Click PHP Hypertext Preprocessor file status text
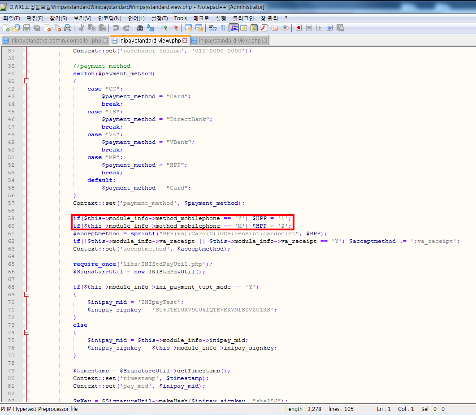This screenshot has height=415, width=476. pyautogui.click(x=39, y=409)
